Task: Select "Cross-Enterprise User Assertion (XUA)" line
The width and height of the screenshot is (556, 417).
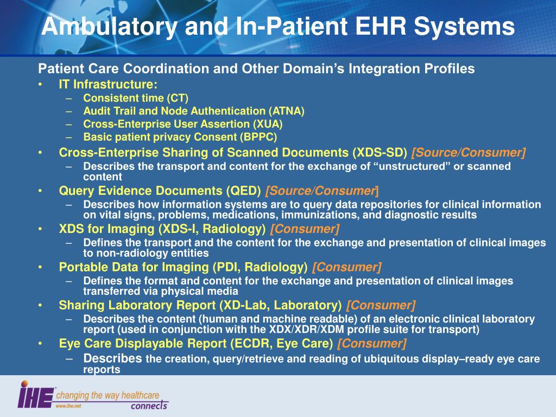Action: pyautogui.click(x=183, y=124)
